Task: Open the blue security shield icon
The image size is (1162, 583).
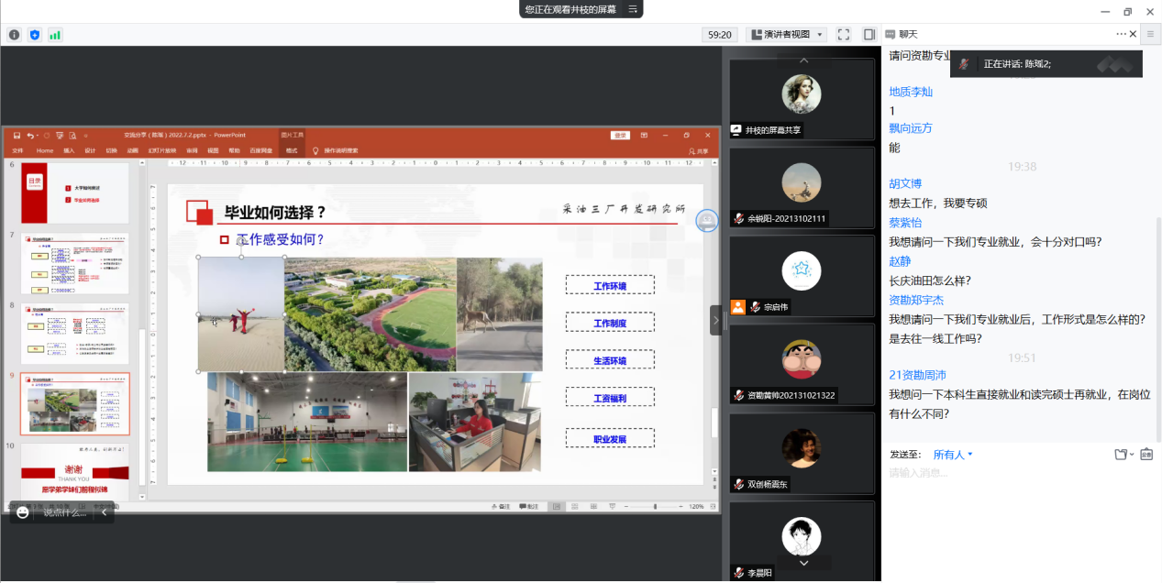Action: click(35, 35)
